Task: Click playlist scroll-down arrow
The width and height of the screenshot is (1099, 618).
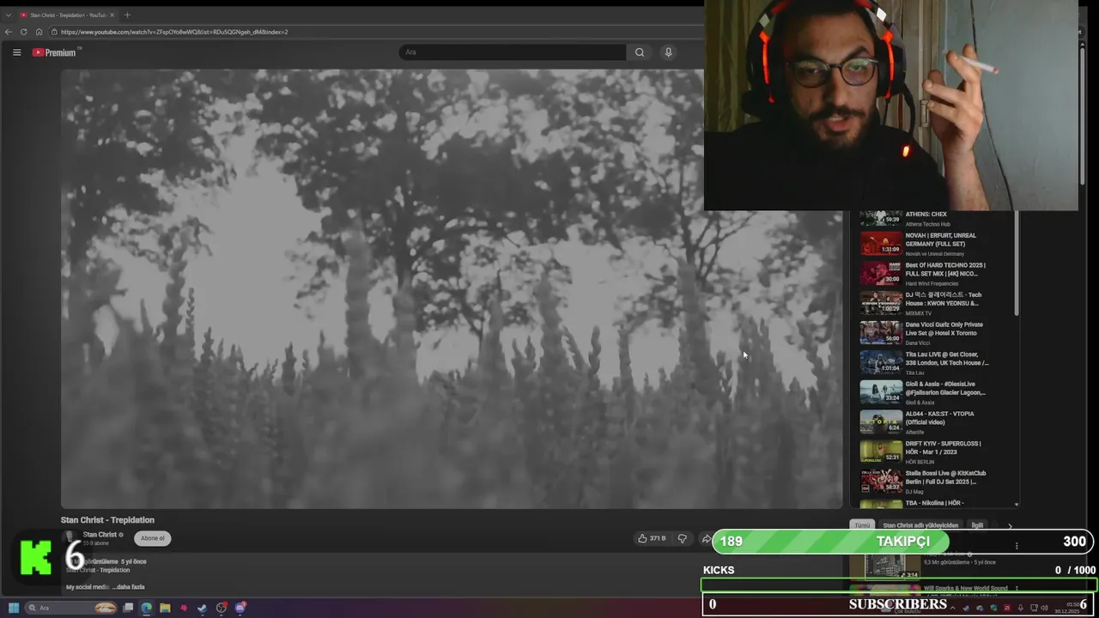Action: pos(1017,505)
